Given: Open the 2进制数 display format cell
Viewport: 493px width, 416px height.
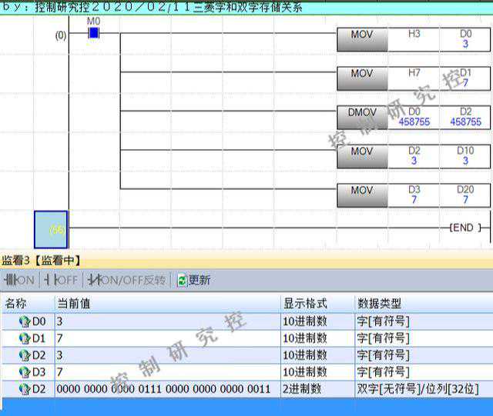Looking at the screenshot, I should click(x=305, y=389).
